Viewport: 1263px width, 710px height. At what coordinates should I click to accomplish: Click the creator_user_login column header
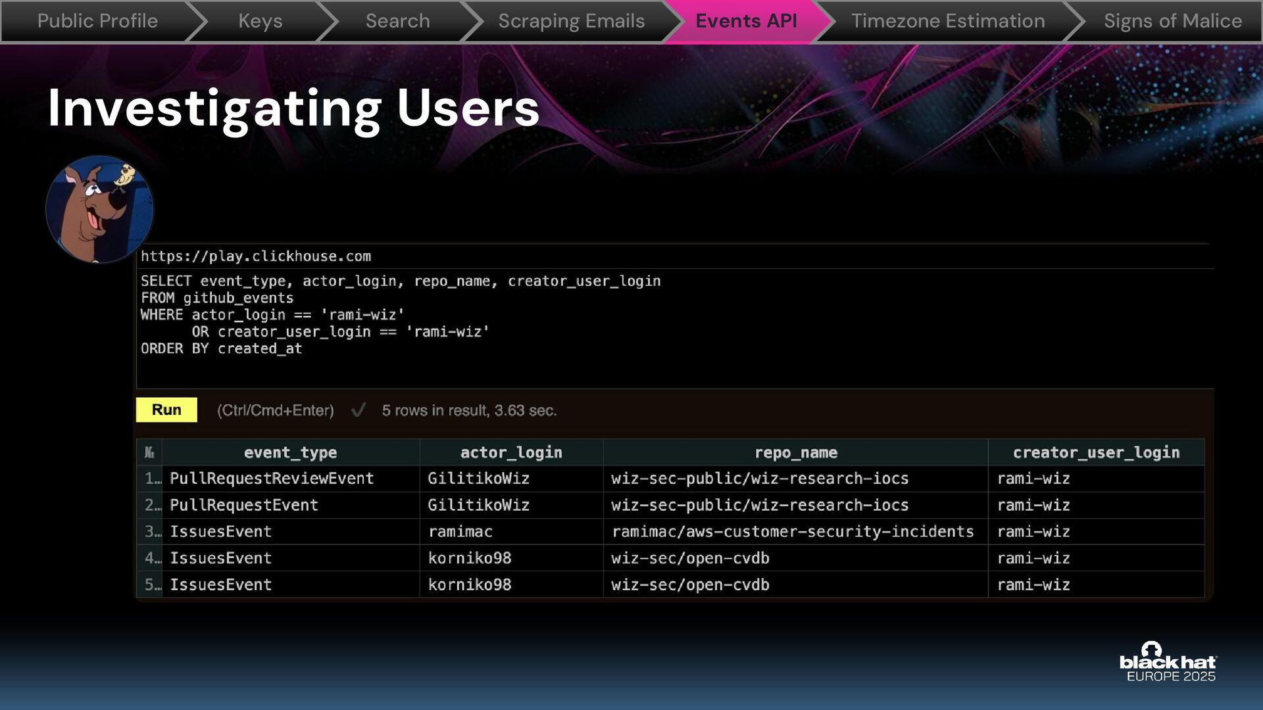(1096, 452)
